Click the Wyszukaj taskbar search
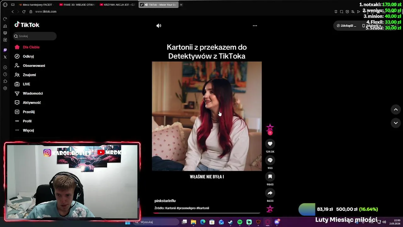Screen dimensions: 403x227 156,222
